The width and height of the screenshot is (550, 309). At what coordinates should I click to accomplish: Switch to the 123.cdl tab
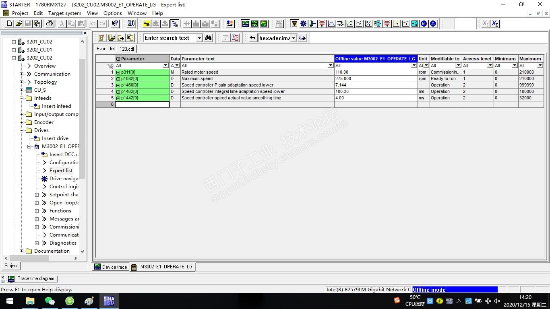click(127, 49)
